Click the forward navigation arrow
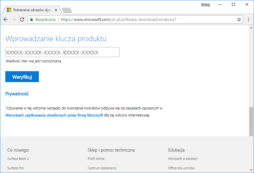254x173 pixels. coord(14,20)
